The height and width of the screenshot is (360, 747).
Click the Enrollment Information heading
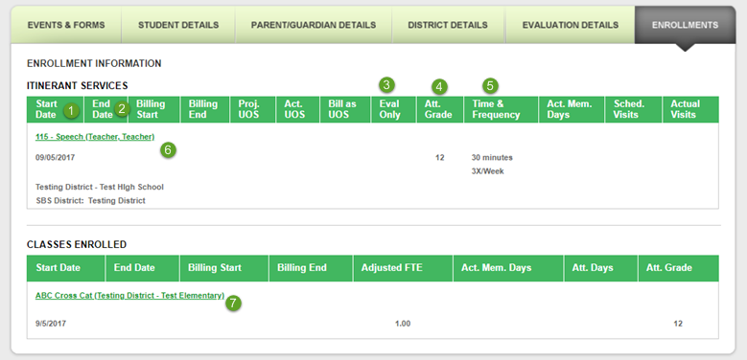pos(94,63)
